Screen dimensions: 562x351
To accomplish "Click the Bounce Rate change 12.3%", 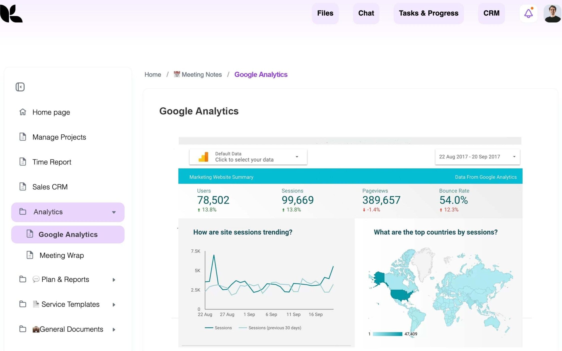I will click(x=449, y=210).
